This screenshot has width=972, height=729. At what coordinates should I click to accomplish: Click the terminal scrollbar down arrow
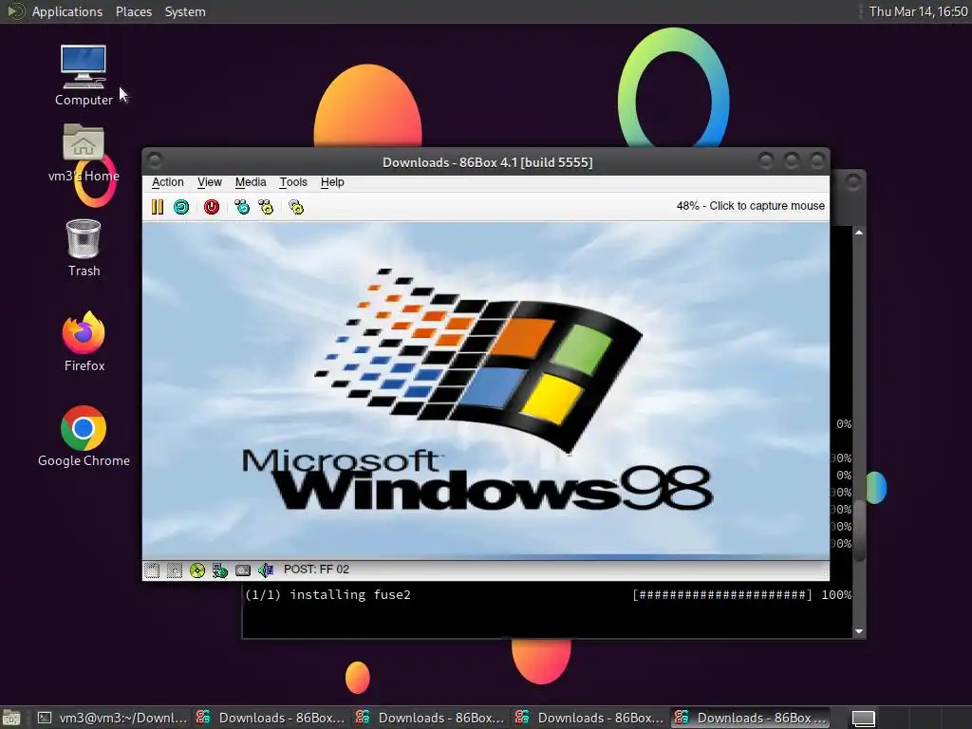[x=858, y=631]
